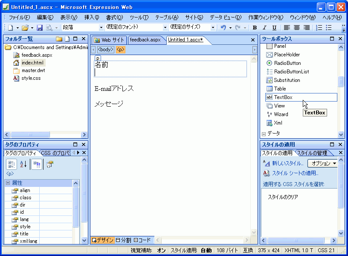The width and height of the screenshot is (348, 256).
Task: Open the テーブル menu
Action: pyautogui.click(x=167, y=17)
